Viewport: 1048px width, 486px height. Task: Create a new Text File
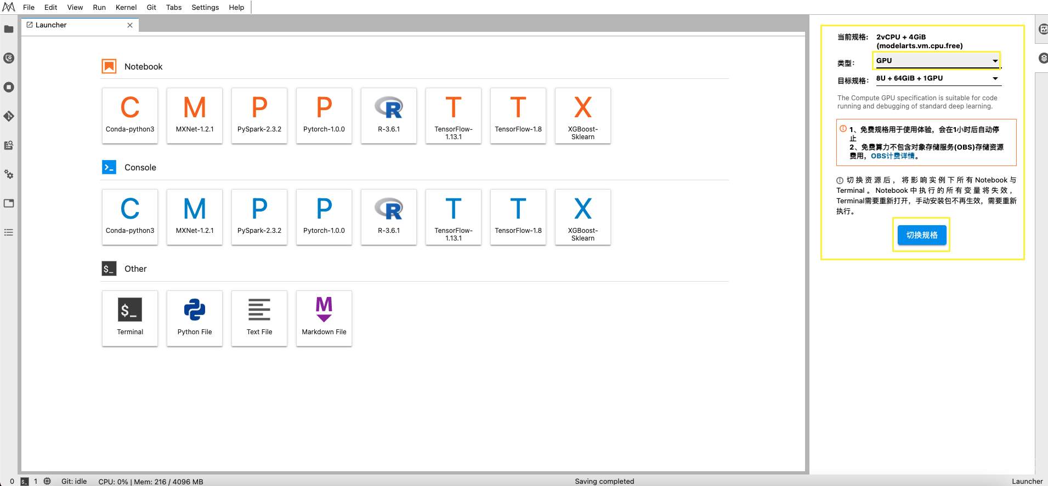click(x=259, y=318)
